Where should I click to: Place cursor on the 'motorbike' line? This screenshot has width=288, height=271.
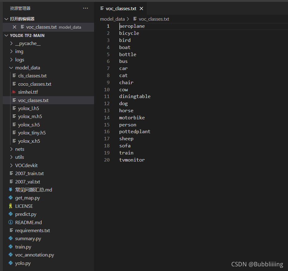click(x=132, y=118)
